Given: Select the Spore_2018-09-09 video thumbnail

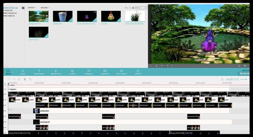Looking at the screenshot, I should coord(87,16).
